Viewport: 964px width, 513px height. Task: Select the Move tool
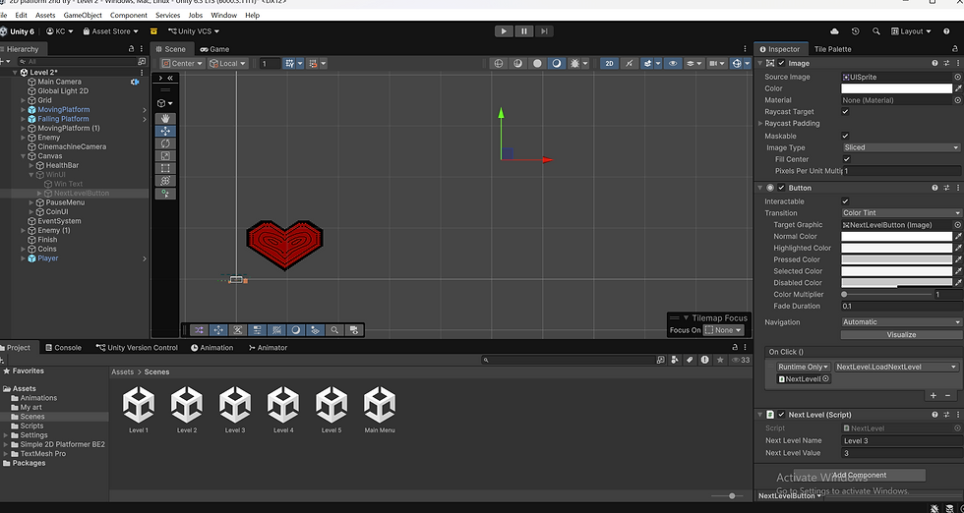[165, 131]
